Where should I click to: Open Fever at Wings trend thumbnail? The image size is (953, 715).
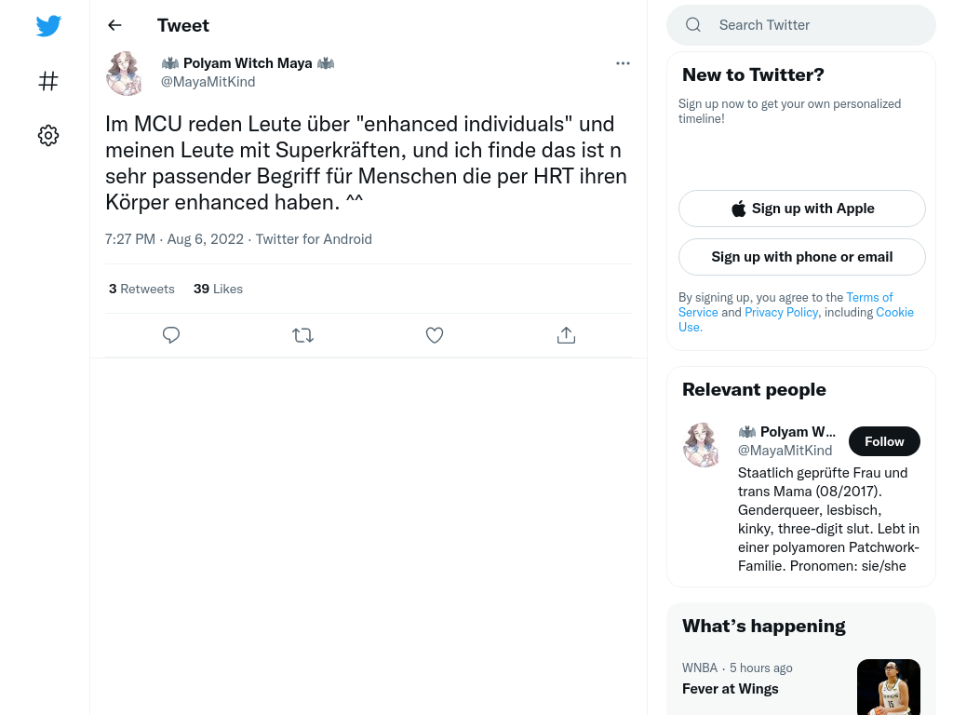click(x=889, y=687)
